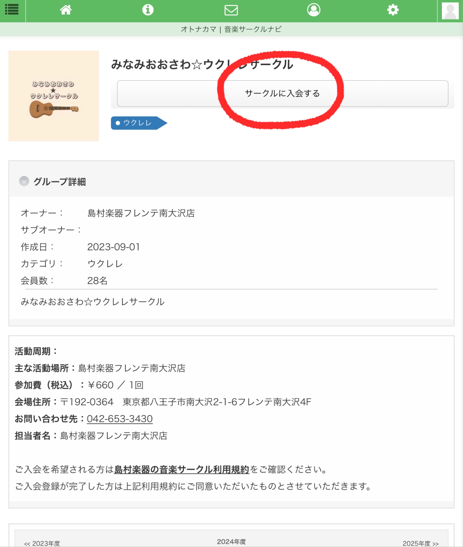Click the みなみおおさわ☆ウクレレサークル heading
The height and width of the screenshot is (547, 463).
[x=202, y=65]
